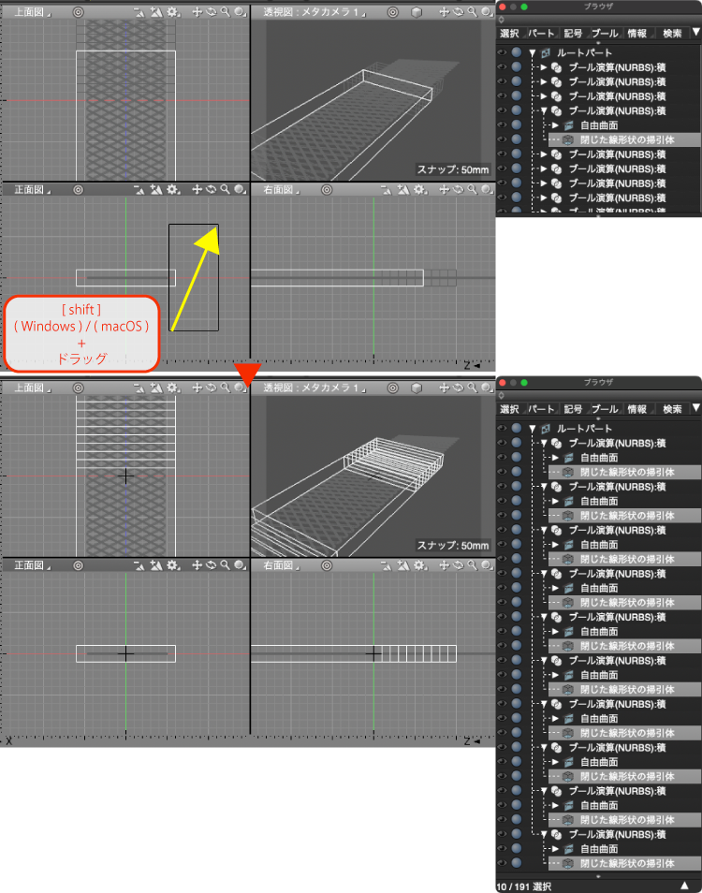
Task: Open the 情報 tab in the lower browser
Action: [637, 409]
